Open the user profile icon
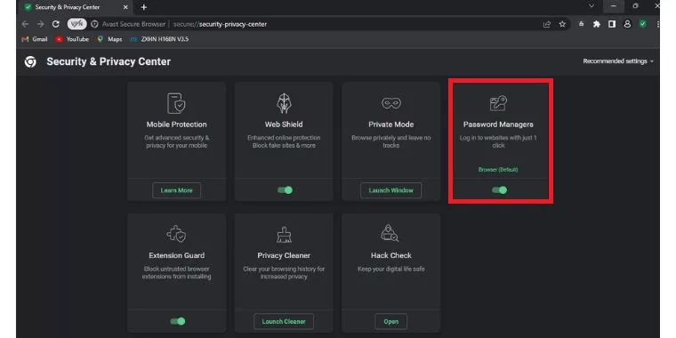 click(x=627, y=24)
